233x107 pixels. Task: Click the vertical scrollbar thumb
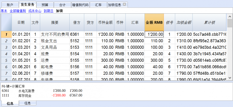[230, 23]
